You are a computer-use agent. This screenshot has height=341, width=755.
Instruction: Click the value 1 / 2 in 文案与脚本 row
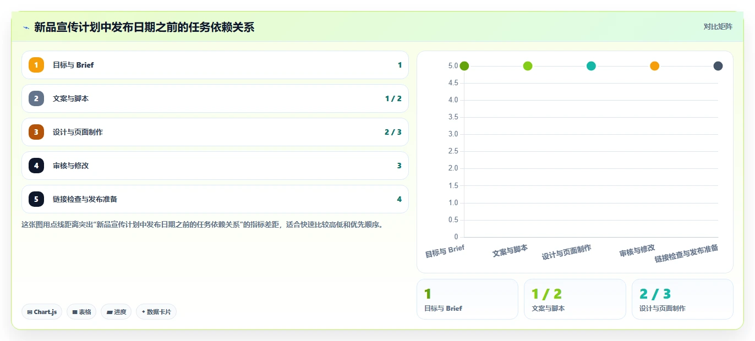[393, 98]
